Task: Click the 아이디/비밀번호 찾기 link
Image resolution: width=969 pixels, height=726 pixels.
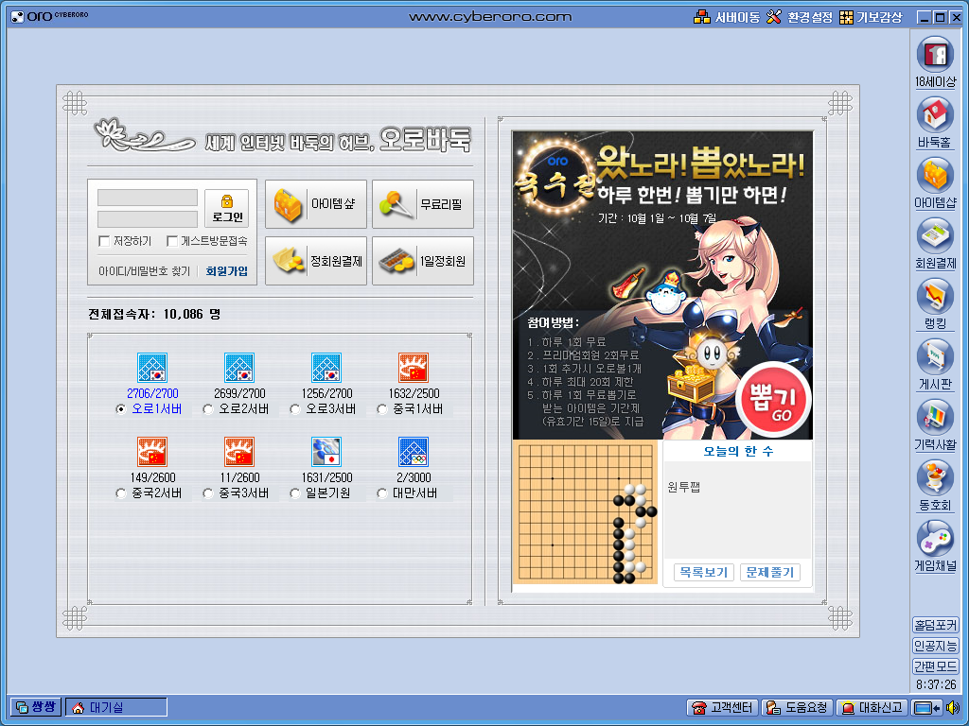Action: click(x=144, y=271)
